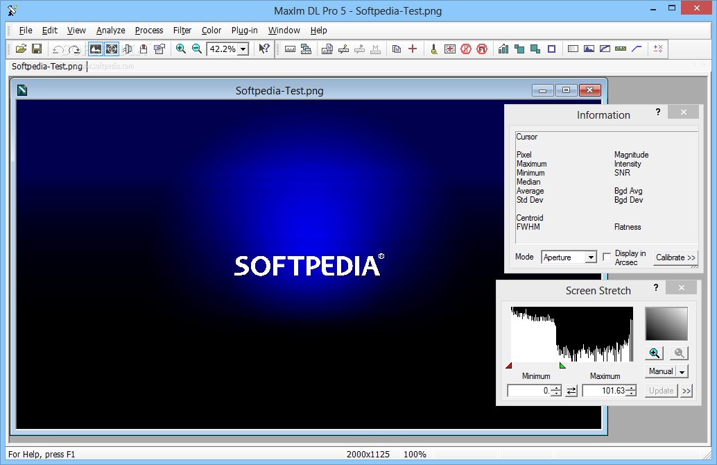The image size is (717, 465).
Task: Click the Open file folder icon
Action: pyautogui.click(x=21, y=49)
